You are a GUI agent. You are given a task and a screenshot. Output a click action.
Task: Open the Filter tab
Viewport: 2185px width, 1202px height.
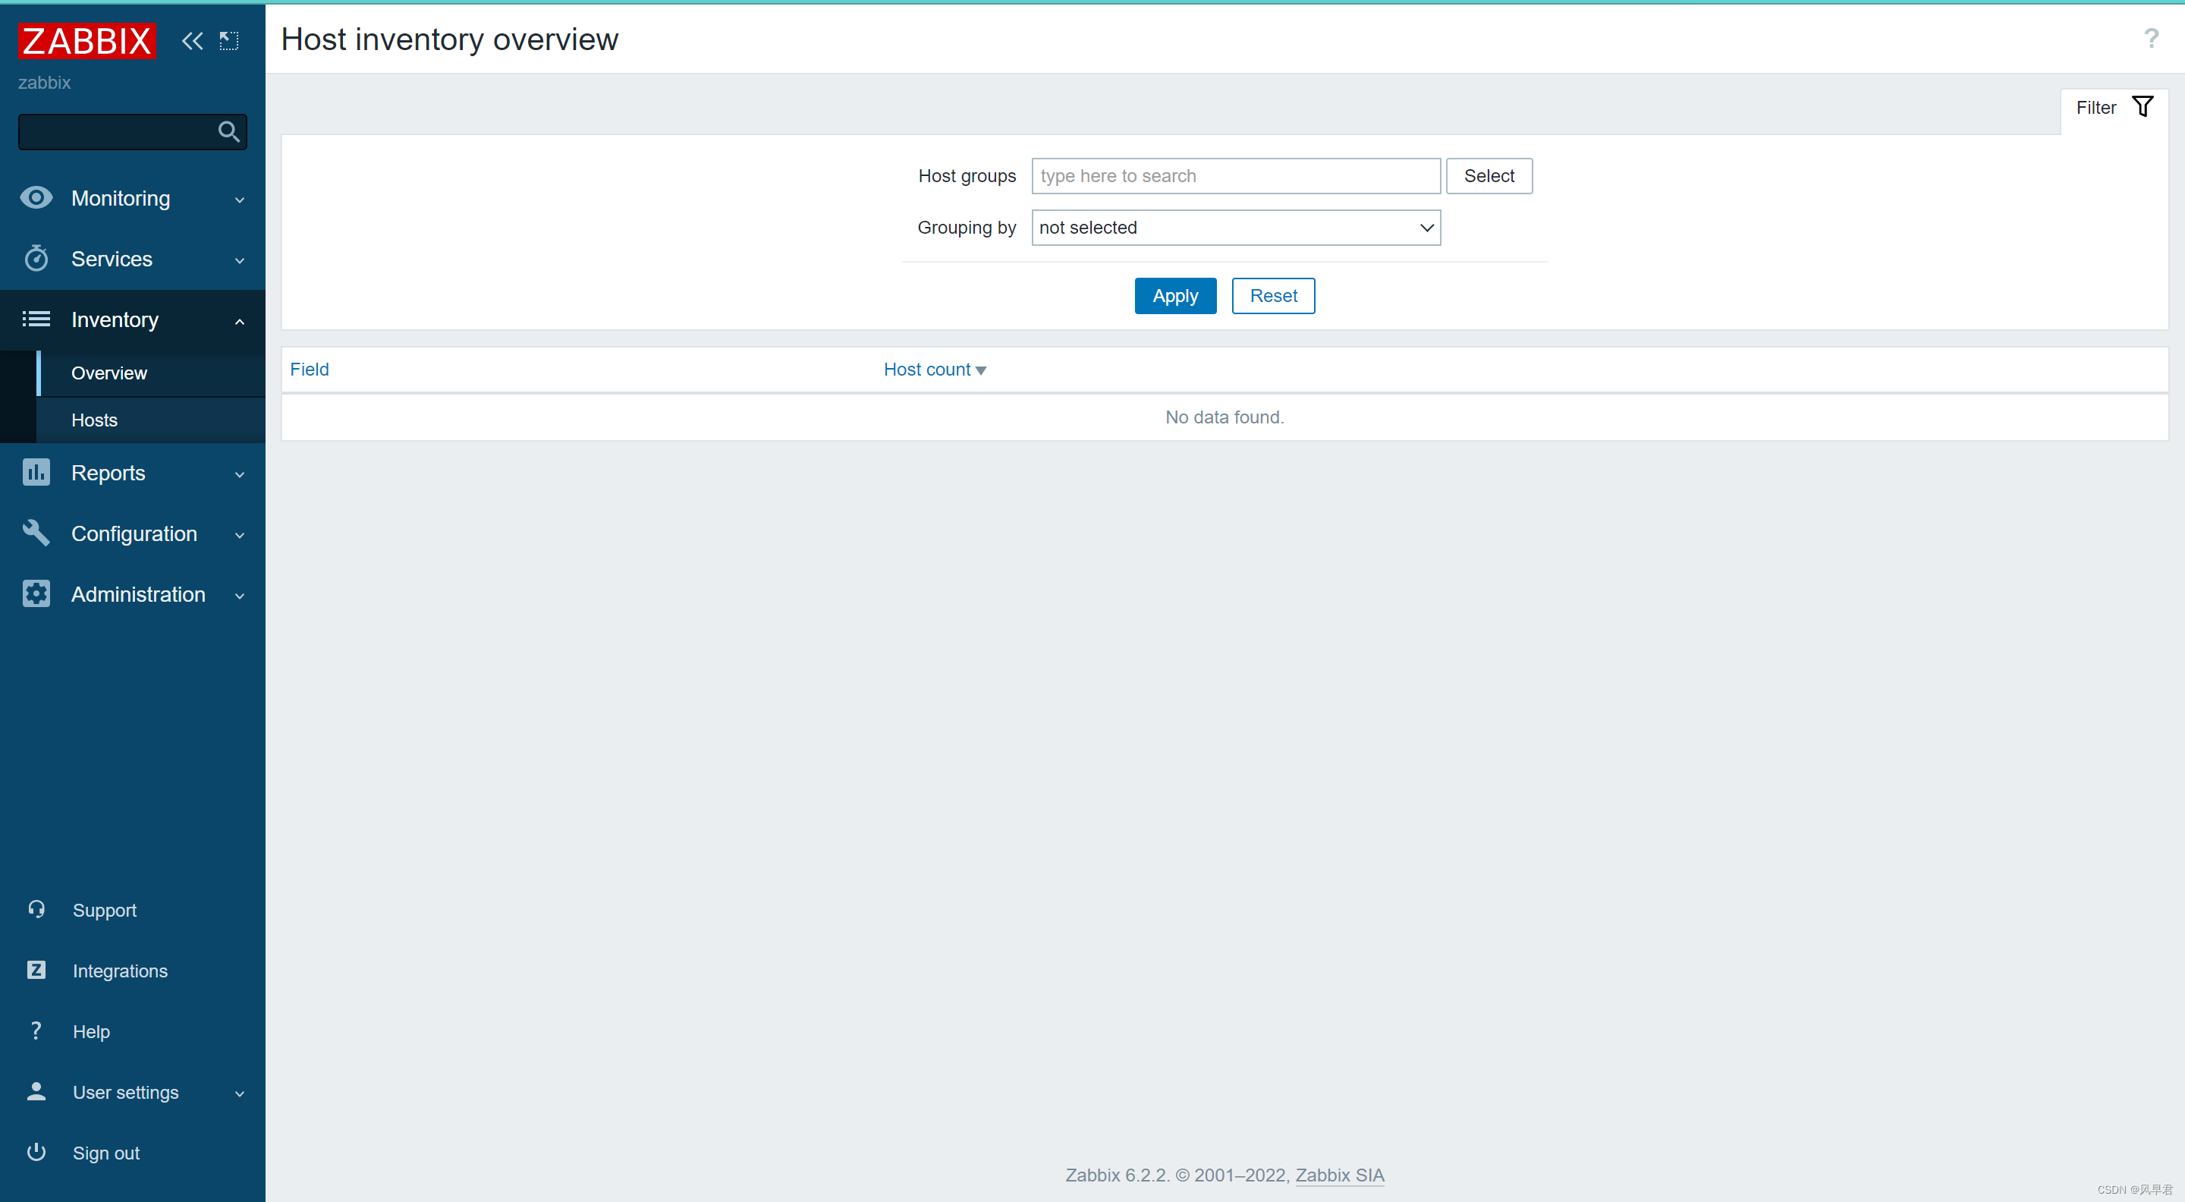point(2111,107)
